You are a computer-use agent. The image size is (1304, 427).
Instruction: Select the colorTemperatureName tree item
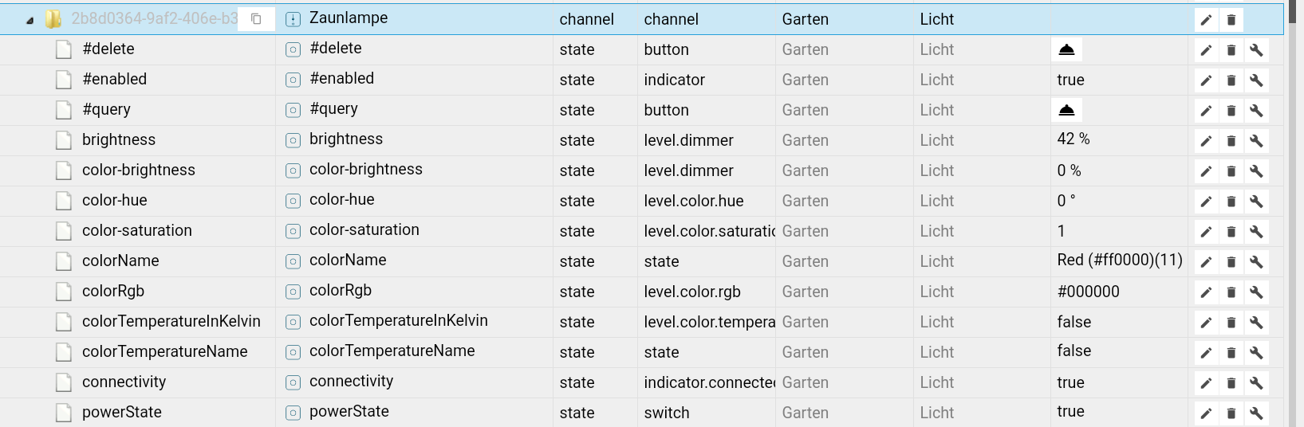click(x=164, y=352)
